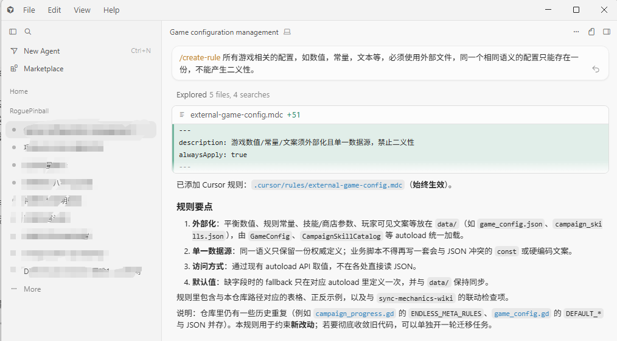Click the description line in the diff
The width and height of the screenshot is (617, 341).
coord(296,142)
